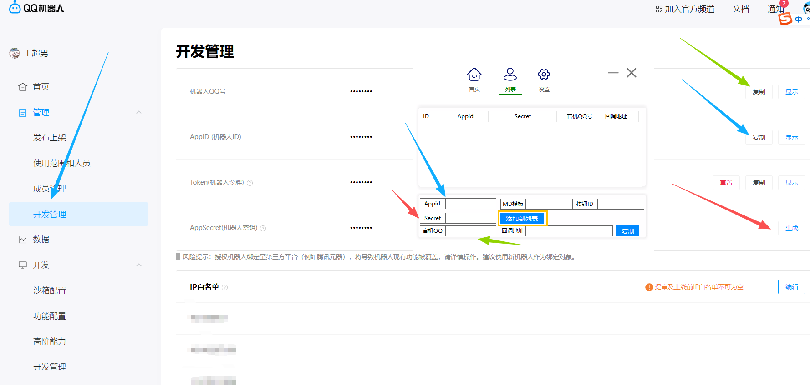The width and height of the screenshot is (810, 385).
Task: Show the hidden Token value
Action: pos(791,183)
